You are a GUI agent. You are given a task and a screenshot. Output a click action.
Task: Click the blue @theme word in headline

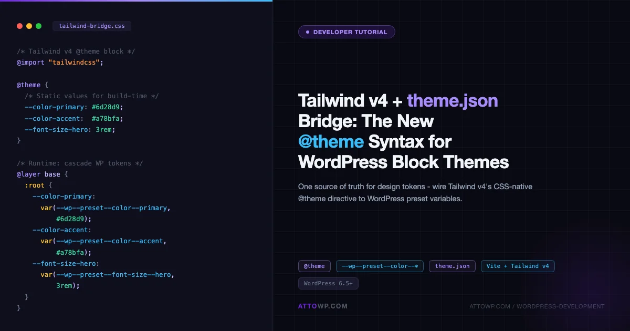331,141
